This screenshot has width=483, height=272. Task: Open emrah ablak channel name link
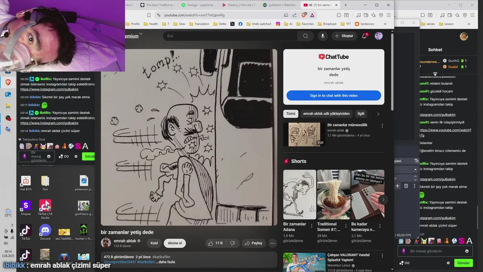point(125,241)
